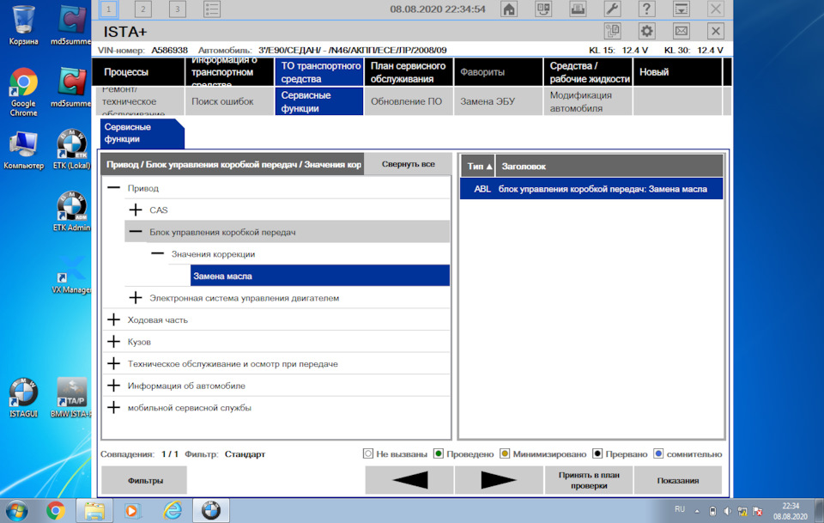
Task: Click Принять в план проверки button
Action: (x=589, y=480)
